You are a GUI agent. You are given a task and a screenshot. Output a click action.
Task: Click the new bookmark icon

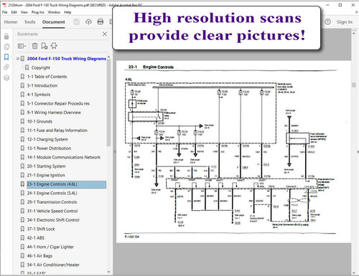[45, 46]
